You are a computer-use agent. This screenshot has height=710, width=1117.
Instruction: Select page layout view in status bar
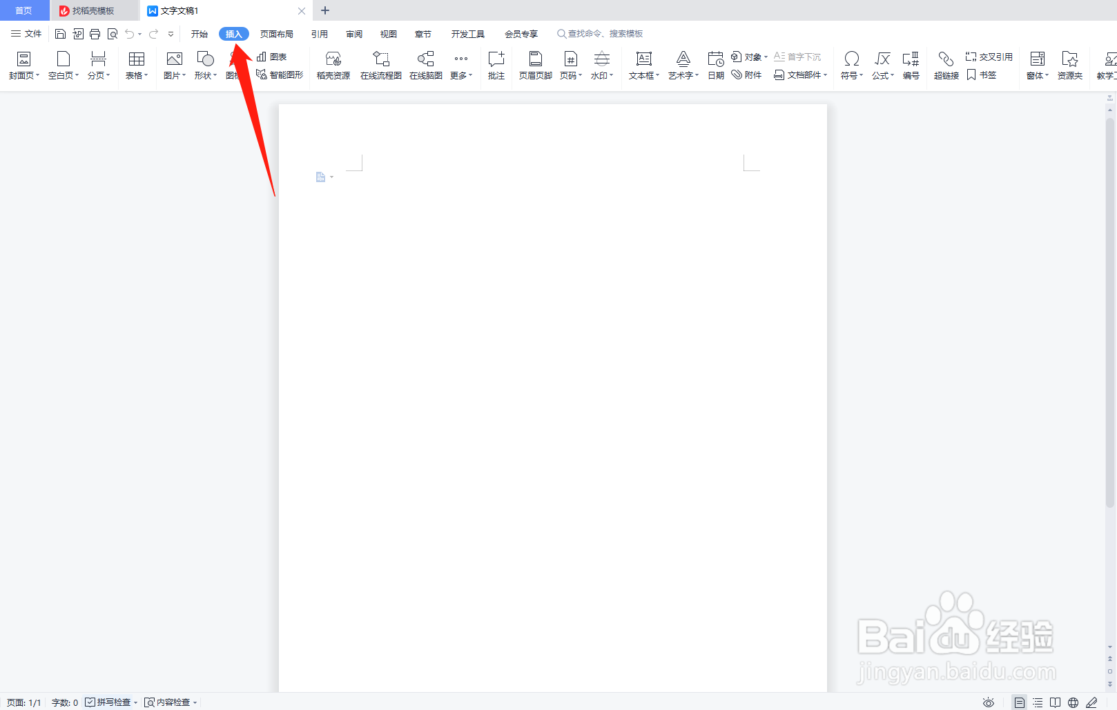click(1020, 702)
